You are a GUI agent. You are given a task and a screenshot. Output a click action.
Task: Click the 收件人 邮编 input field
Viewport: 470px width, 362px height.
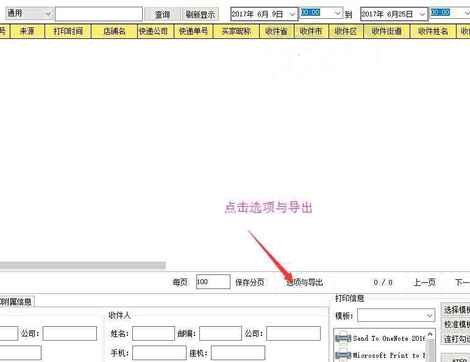coord(221,333)
